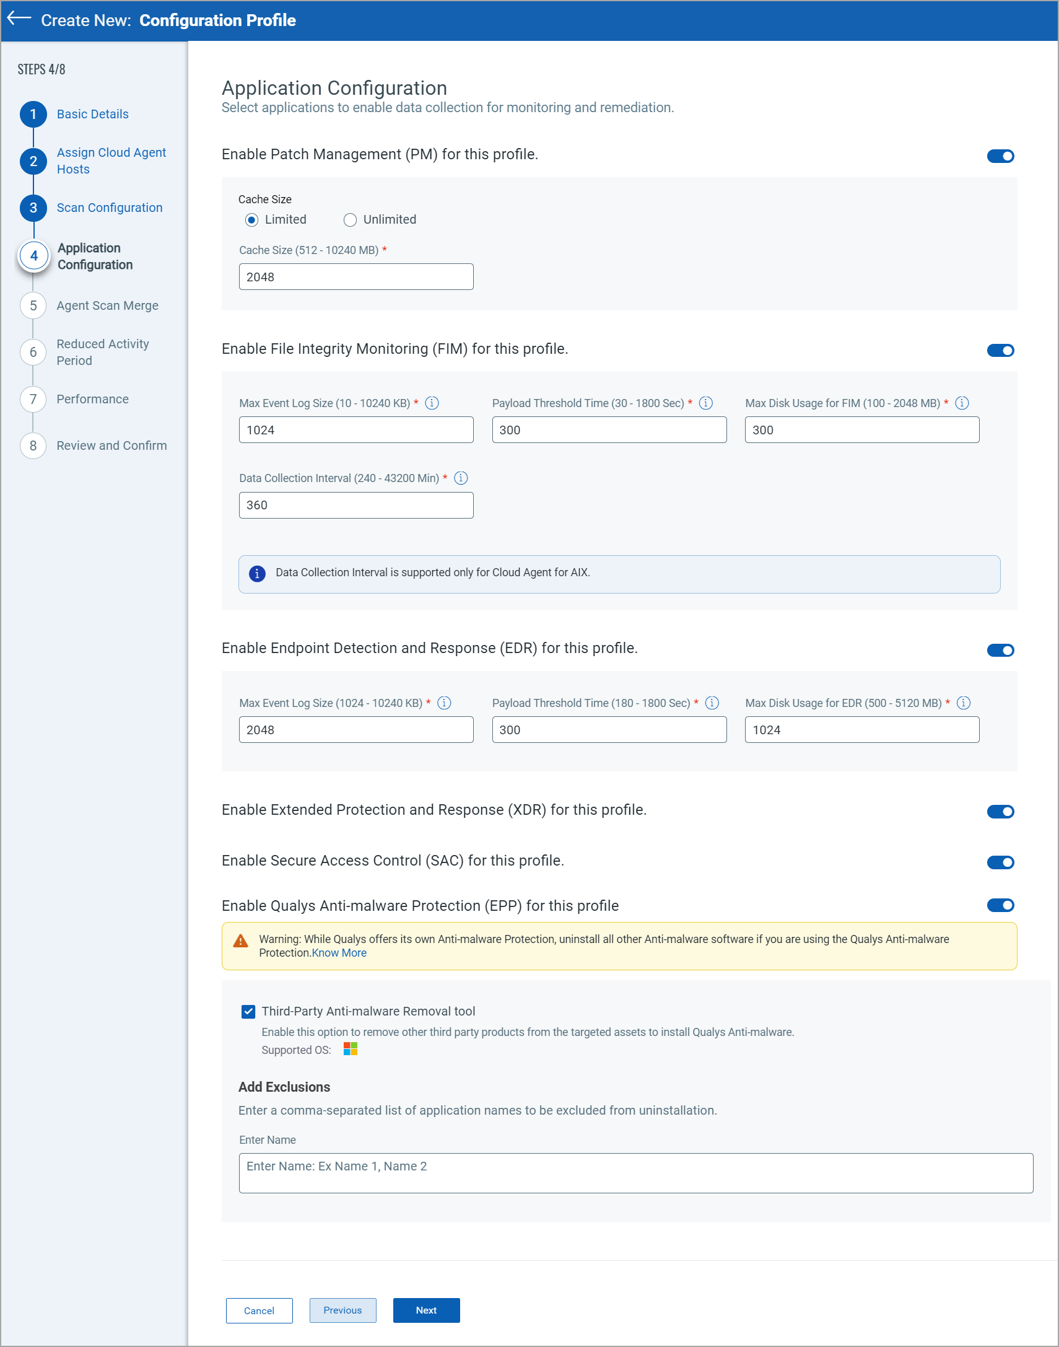Click the PM Cache Size input field
Screen dimensions: 1059x1347
point(356,276)
